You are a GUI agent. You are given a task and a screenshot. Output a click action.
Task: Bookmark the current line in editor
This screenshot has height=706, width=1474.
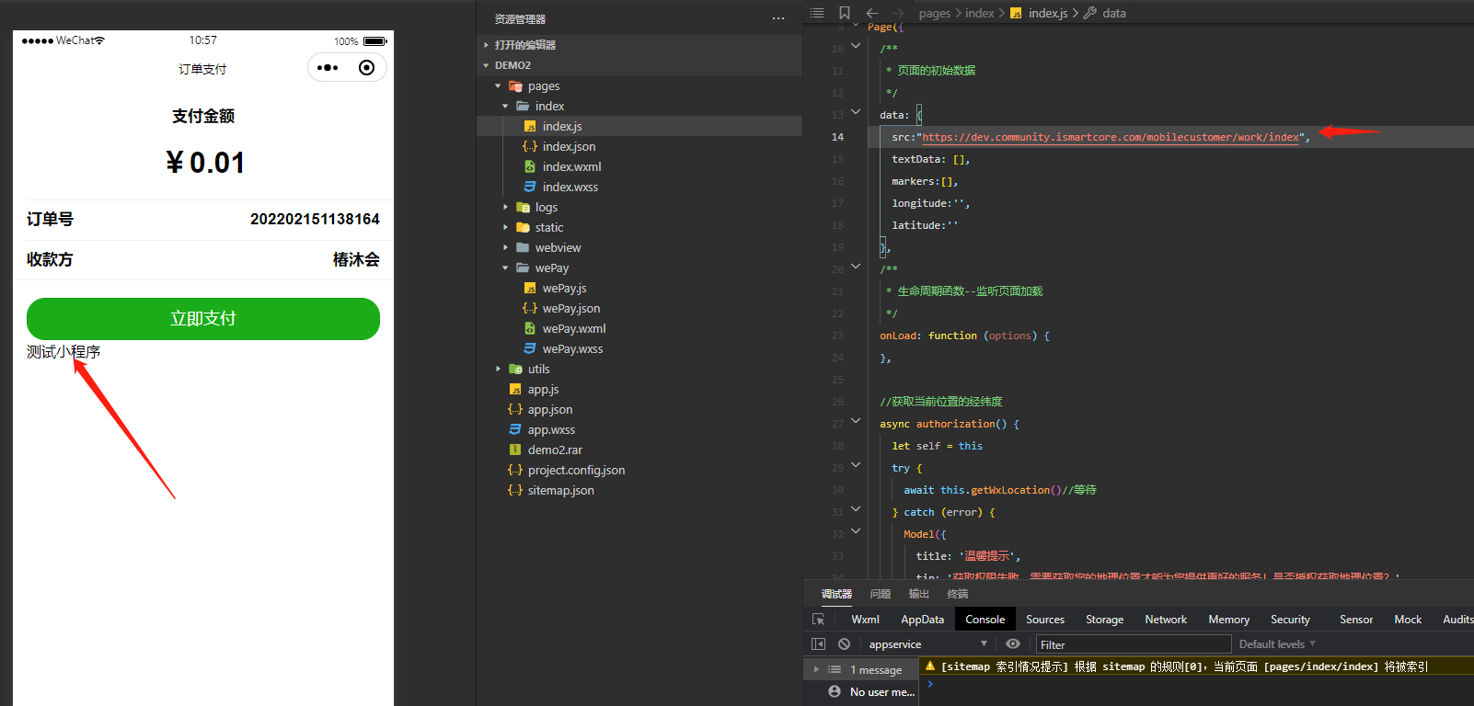(845, 13)
